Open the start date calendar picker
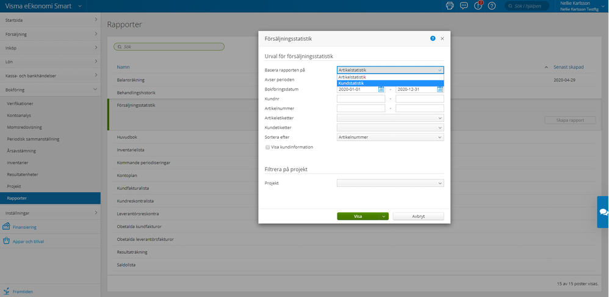 coord(381,89)
